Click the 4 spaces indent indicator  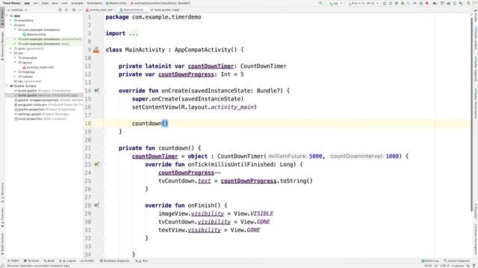point(457,266)
